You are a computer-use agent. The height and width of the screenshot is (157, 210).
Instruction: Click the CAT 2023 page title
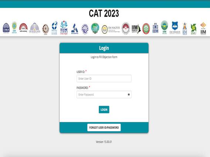(104, 13)
